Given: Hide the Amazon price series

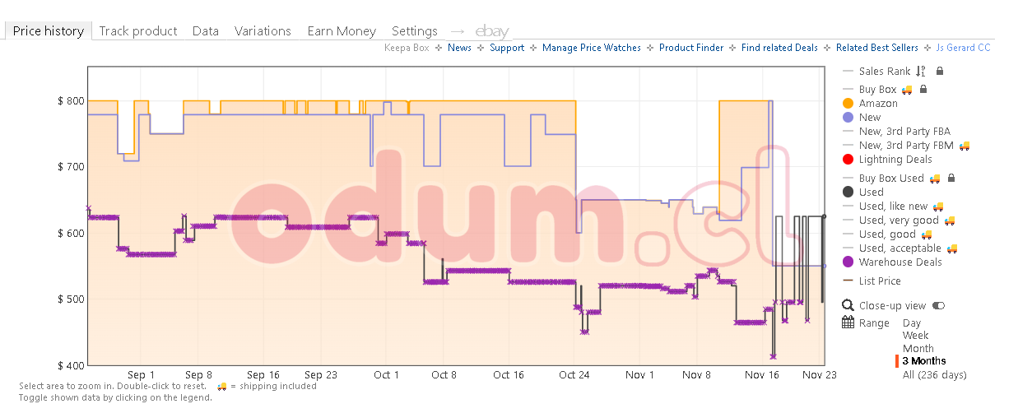Looking at the screenshot, I should (848, 104).
